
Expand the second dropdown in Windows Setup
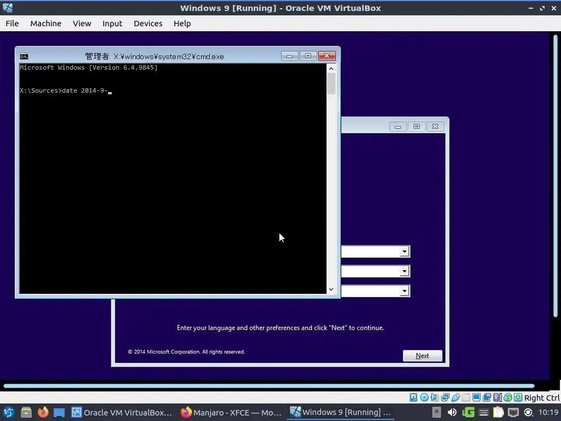404,271
